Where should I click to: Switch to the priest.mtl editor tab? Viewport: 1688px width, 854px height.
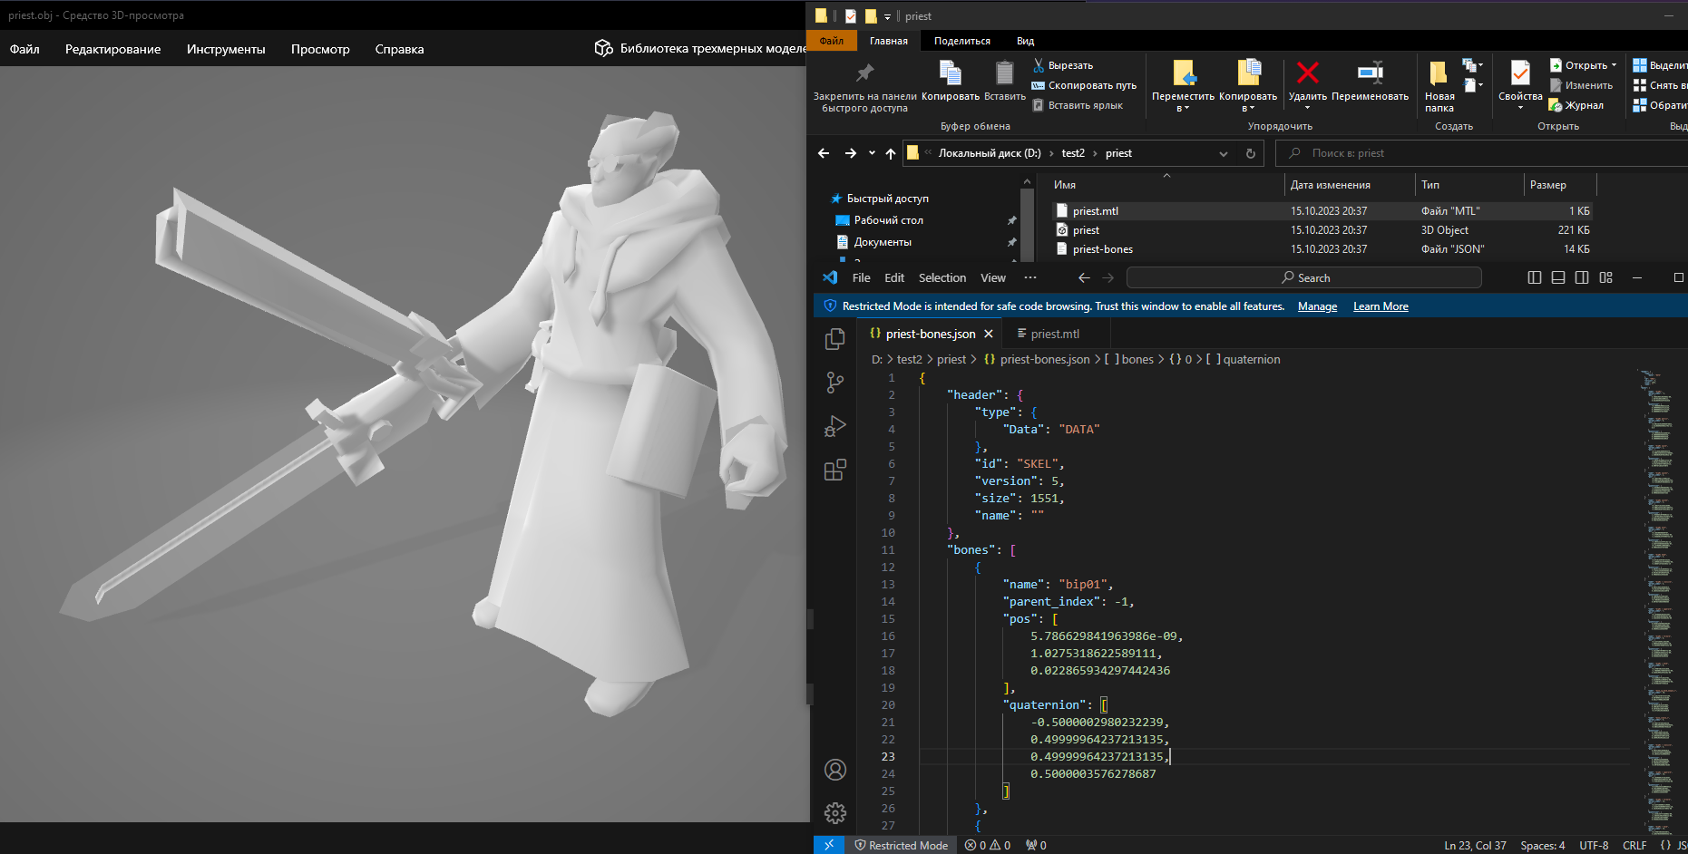[x=1054, y=334]
